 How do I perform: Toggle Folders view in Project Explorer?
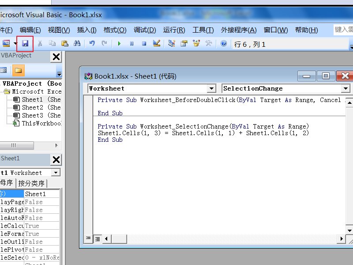[18, 70]
